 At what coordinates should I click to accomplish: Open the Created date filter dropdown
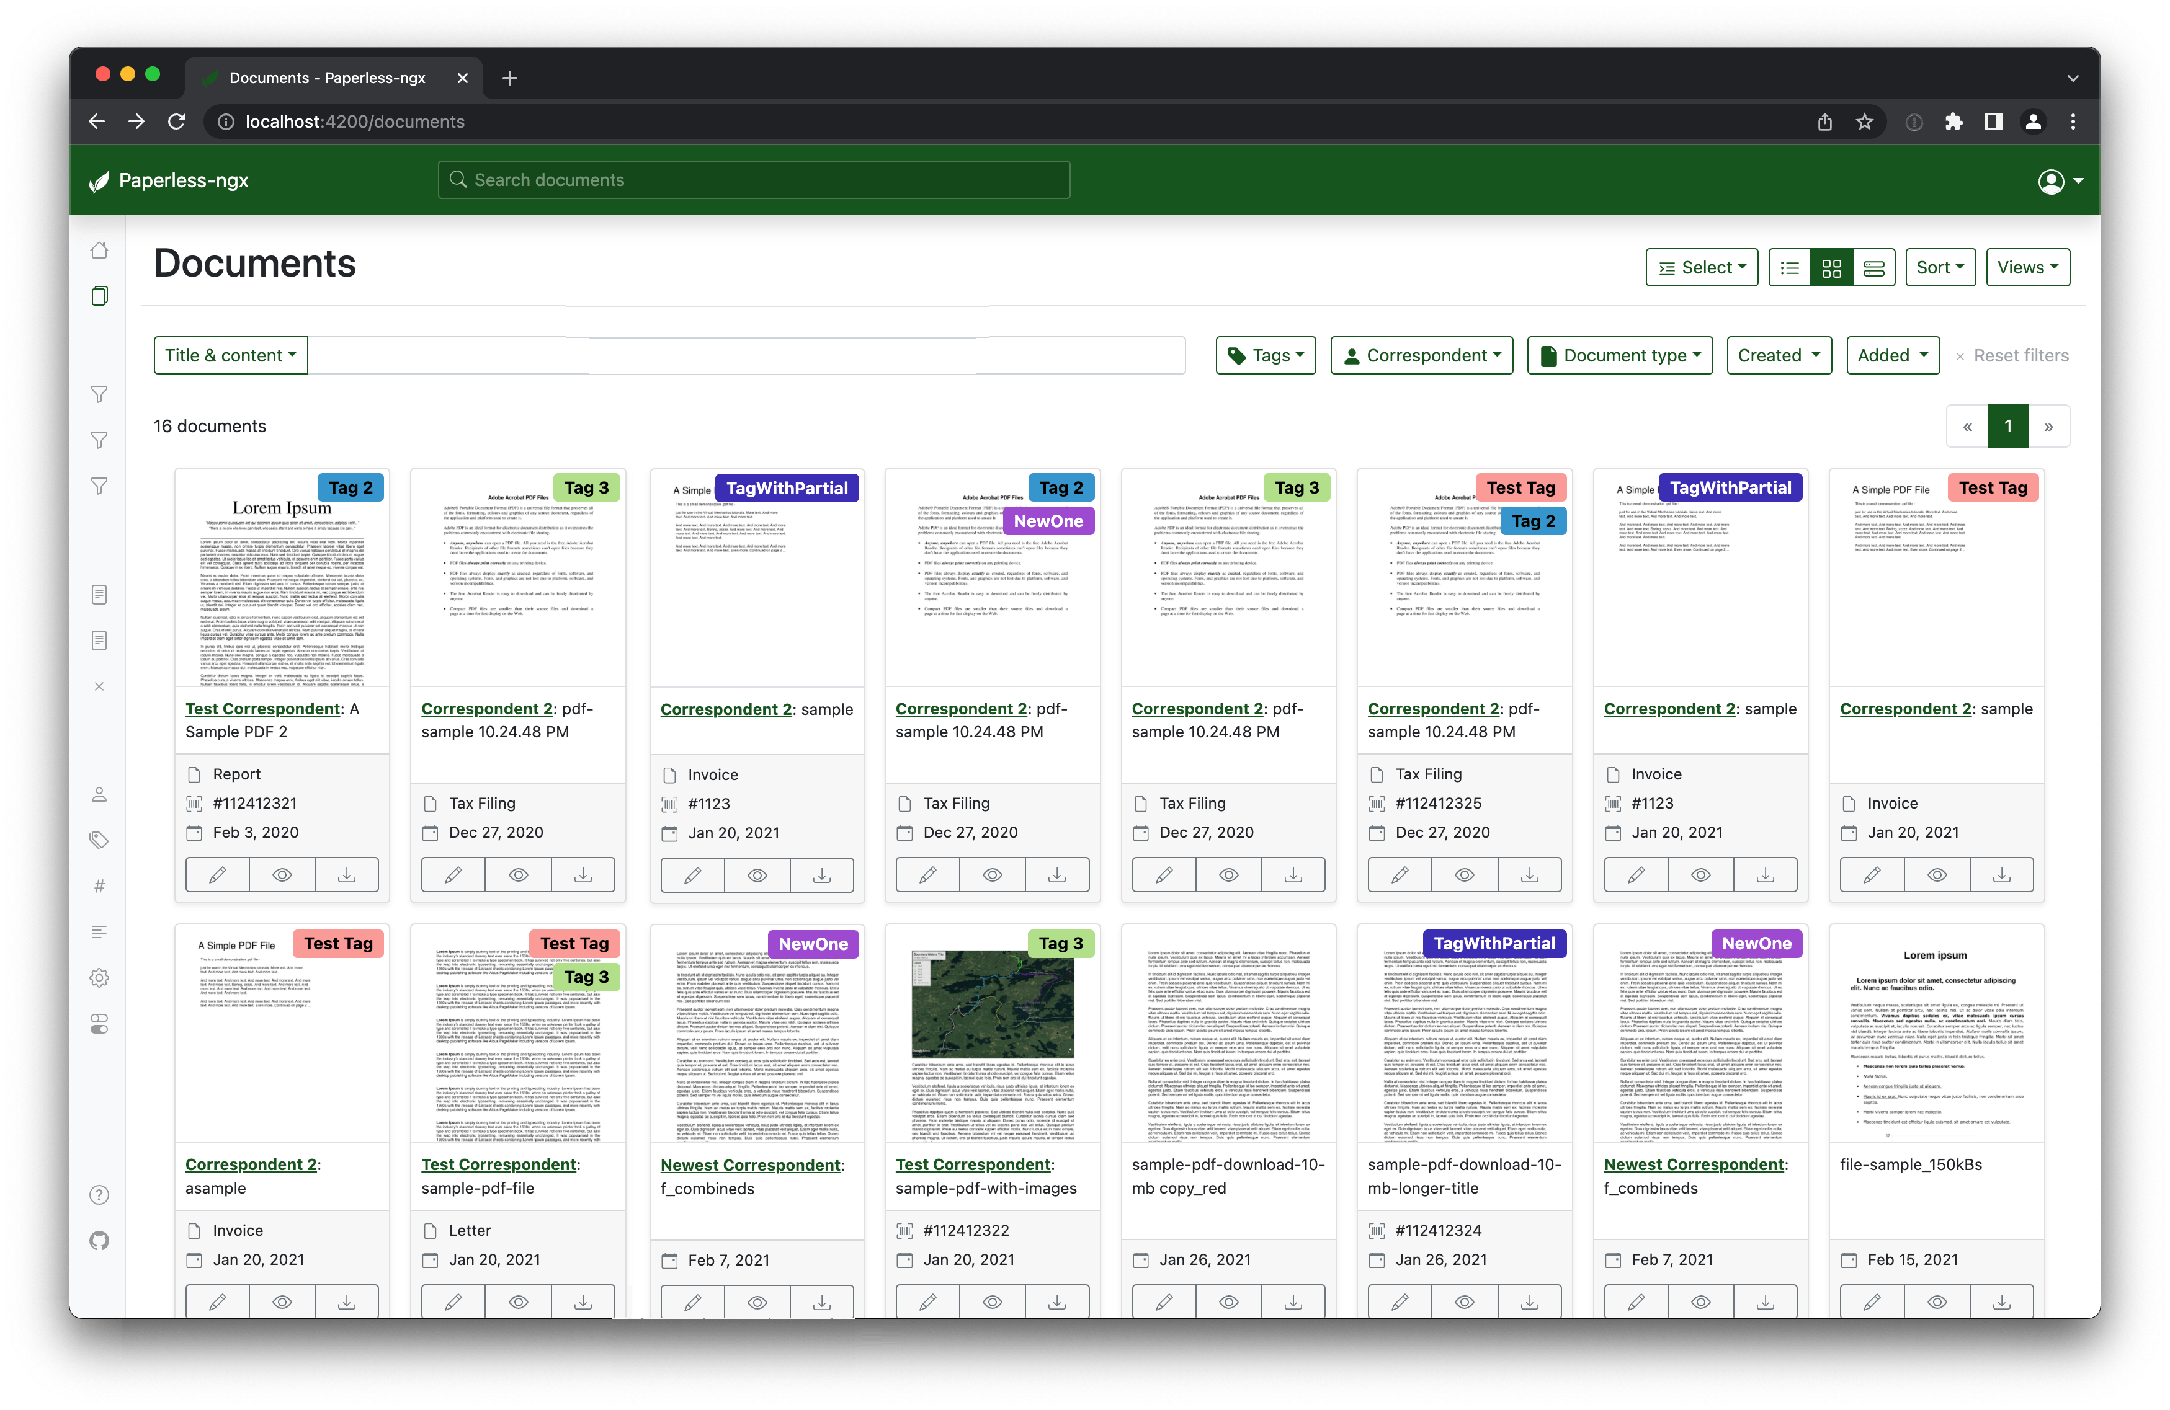pyautogui.click(x=1778, y=355)
